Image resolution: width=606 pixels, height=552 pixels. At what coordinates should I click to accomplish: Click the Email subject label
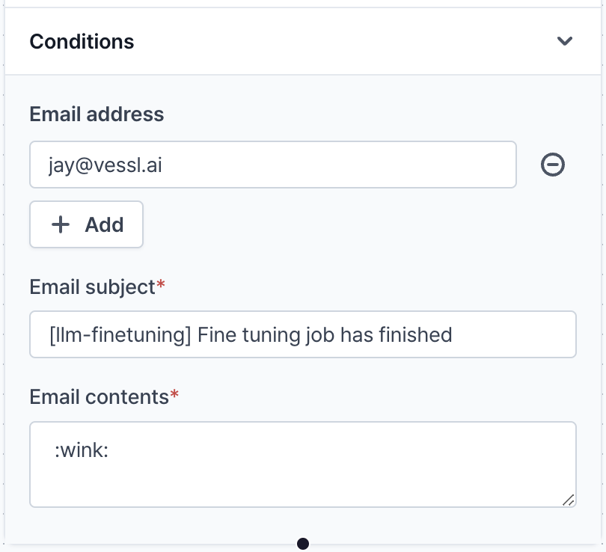(x=91, y=286)
